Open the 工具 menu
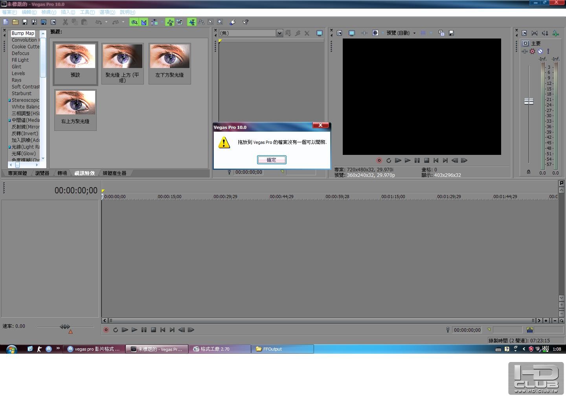 coord(87,12)
